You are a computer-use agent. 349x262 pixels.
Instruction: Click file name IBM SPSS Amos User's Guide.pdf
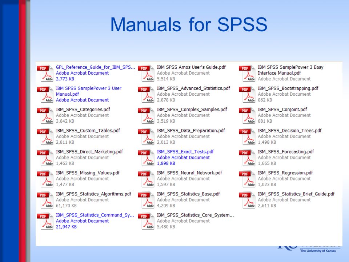[191, 67]
